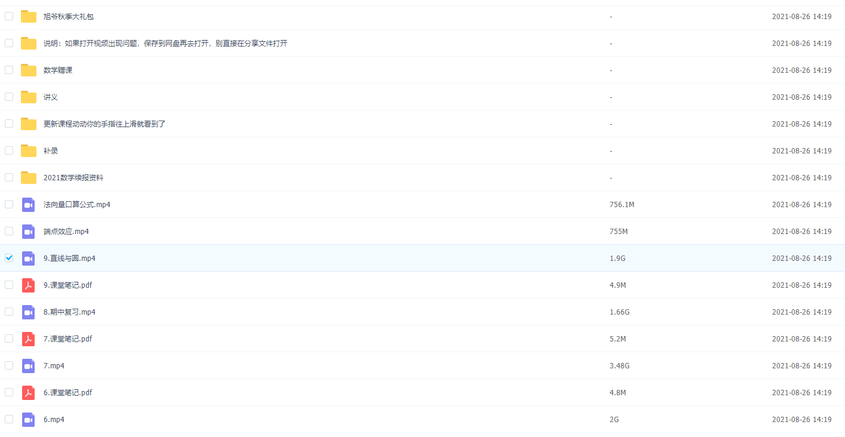Open the 6.mp4 video file name
Screen dimensions: 845x437
click(54, 420)
